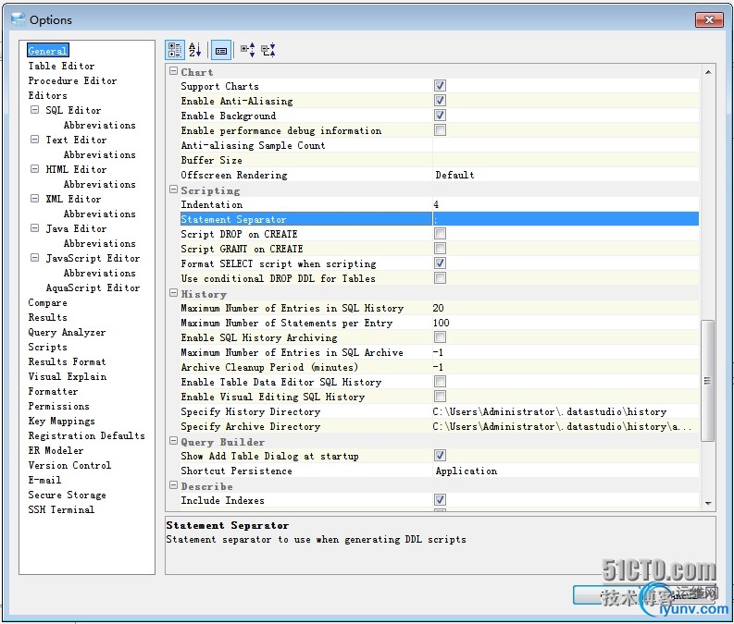Toggle the description area toolbar icon
This screenshot has width=734, height=624.
tap(221, 50)
